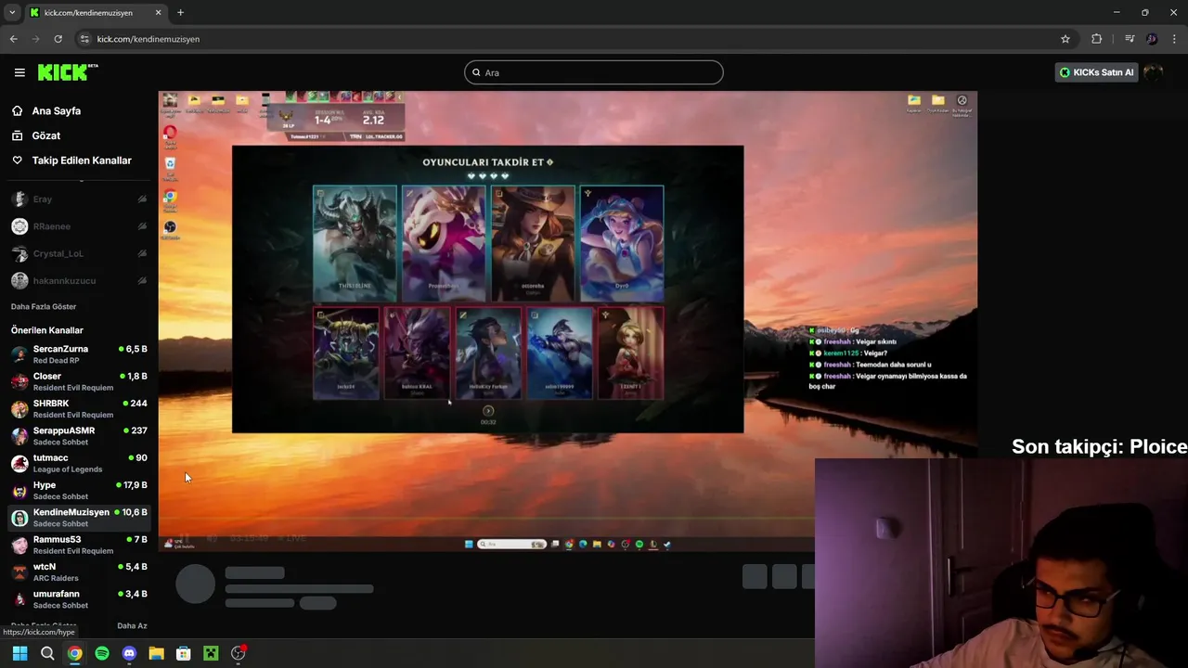Image resolution: width=1188 pixels, height=668 pixels.
Task: Open the hakannkuzucu followed channel
Action: [79, 280]
